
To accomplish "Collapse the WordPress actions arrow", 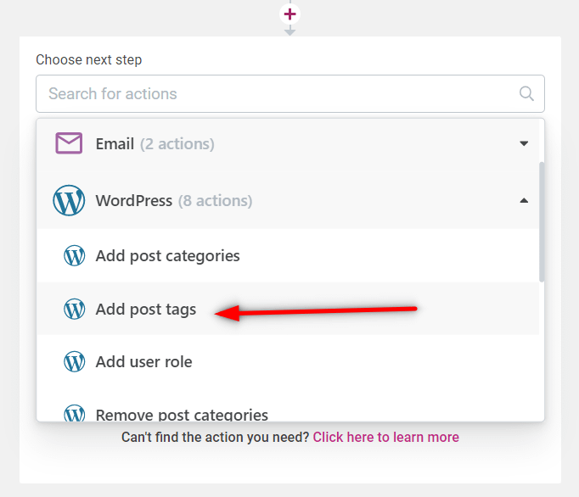I will [524, 201].
